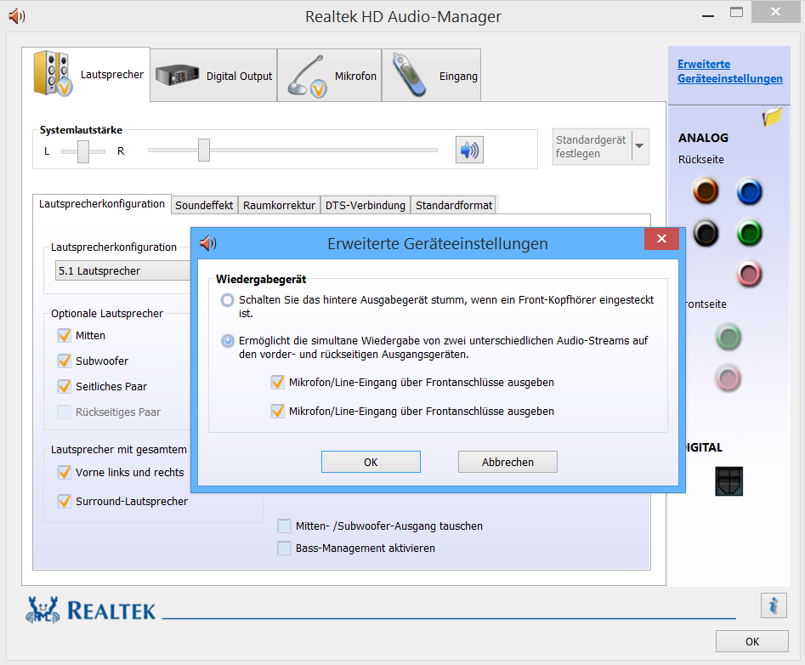Viewport: 805px width, 665px height.
Task: Open the DTS-Verbindung tab
Action: tap(365, 206)
